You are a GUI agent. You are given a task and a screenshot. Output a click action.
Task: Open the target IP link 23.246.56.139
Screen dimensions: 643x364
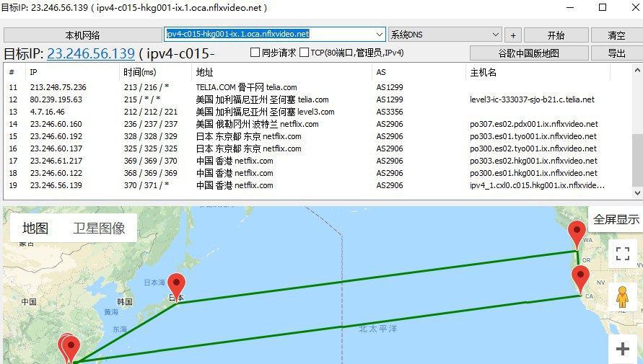pyautogui.click(x=91, y=53)
